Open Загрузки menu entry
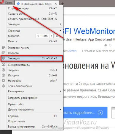Image resolution: width=115 pixels, height=134 pixels. (35, 70)
